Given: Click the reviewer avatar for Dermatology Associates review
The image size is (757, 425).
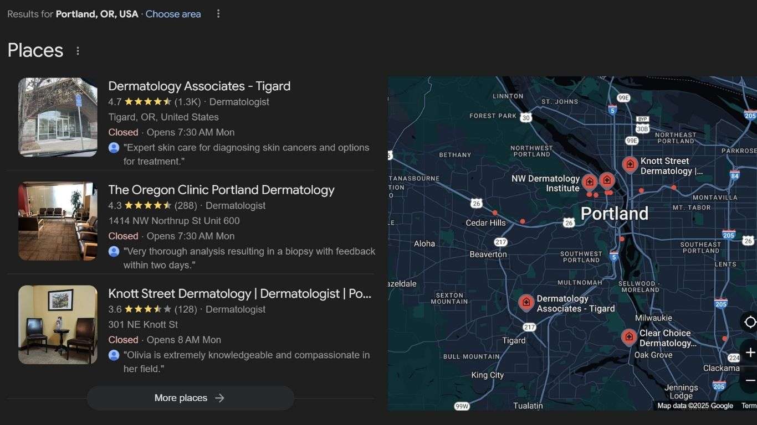Looking at the screenshot, I should [x=114, y=148].
